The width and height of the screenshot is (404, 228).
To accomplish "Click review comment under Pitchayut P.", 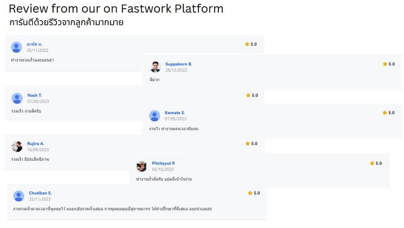I will pos(164,179).
